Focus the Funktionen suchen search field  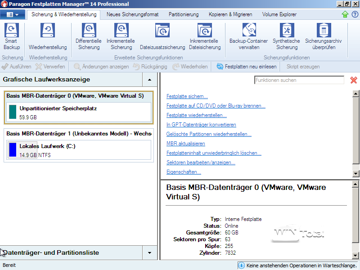pos(299,80)
